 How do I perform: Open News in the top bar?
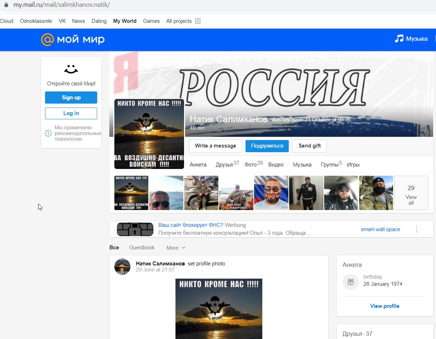pos(79,21)
